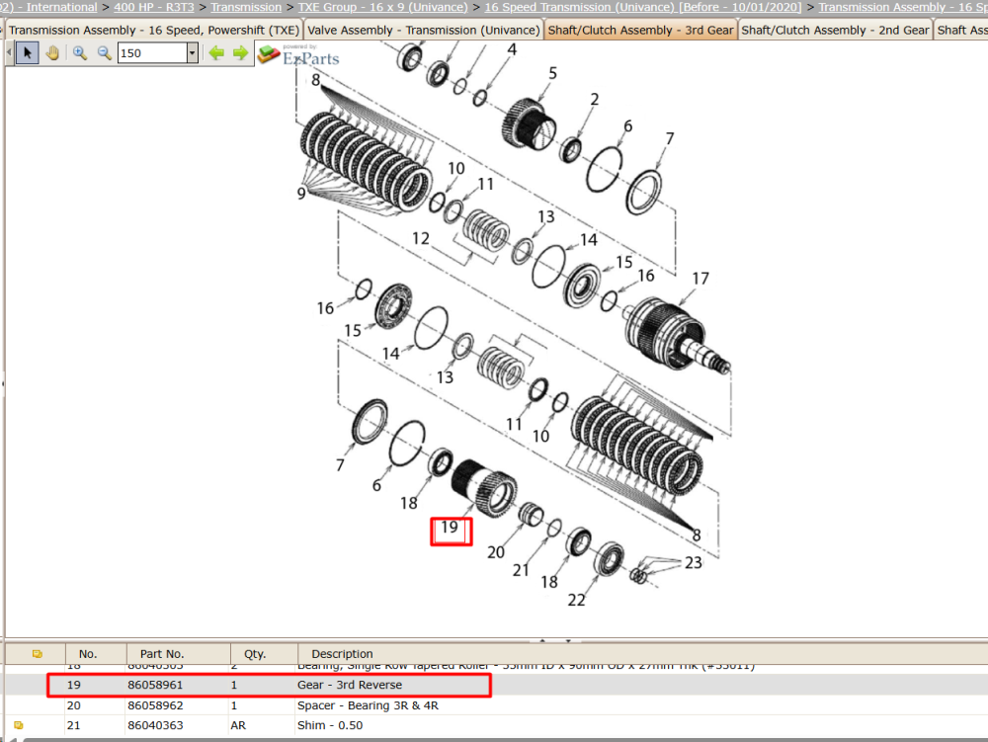
Task: Go forward with the green right arrow
Action: 240,53
